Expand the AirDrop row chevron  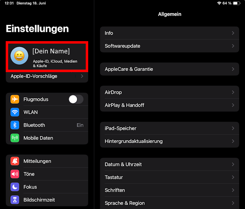pos(233,92)
